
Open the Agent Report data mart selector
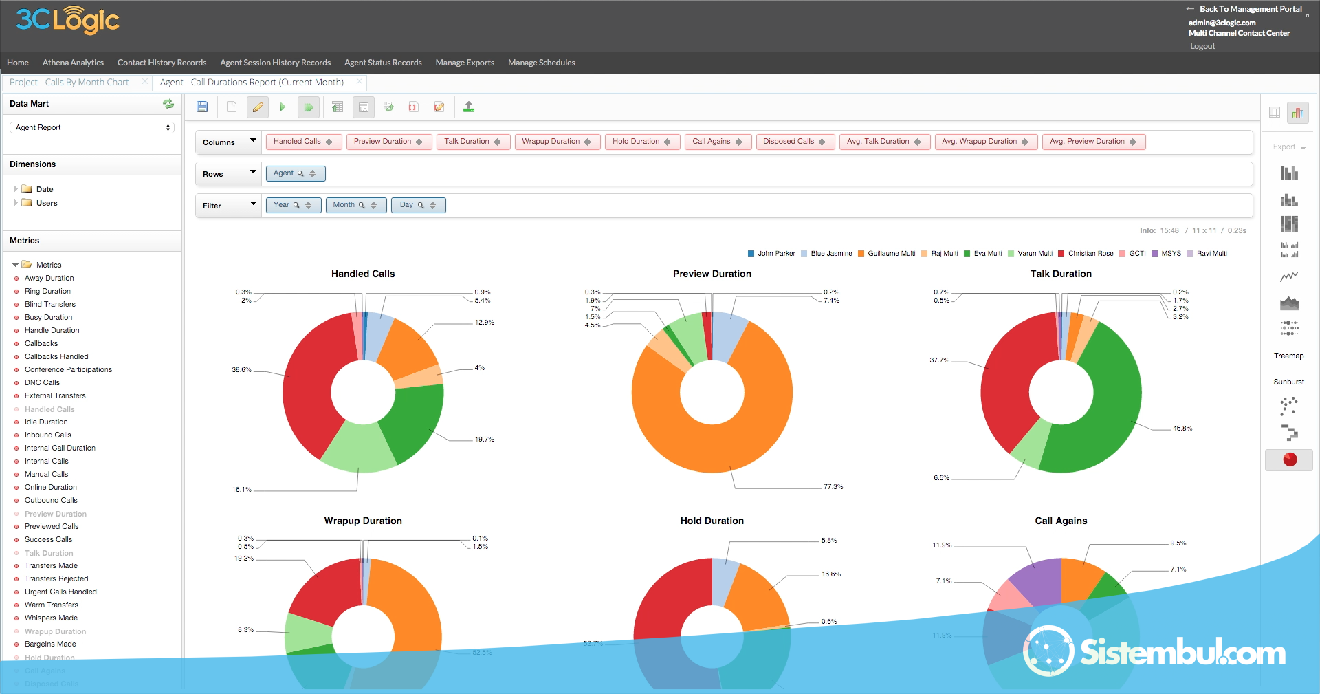92,127
